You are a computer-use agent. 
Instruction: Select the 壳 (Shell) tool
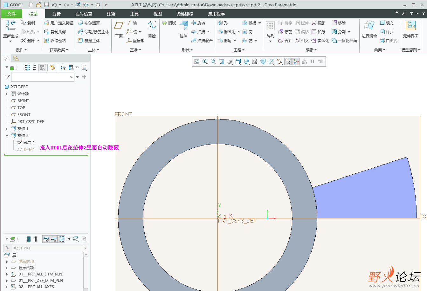pyautogui.click(x=247, y=32)
